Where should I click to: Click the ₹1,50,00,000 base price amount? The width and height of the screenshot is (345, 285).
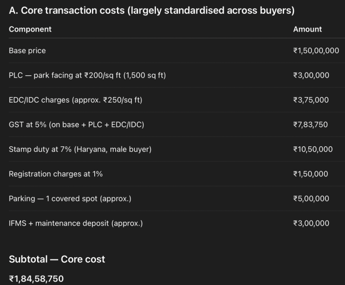coord(316,50)
